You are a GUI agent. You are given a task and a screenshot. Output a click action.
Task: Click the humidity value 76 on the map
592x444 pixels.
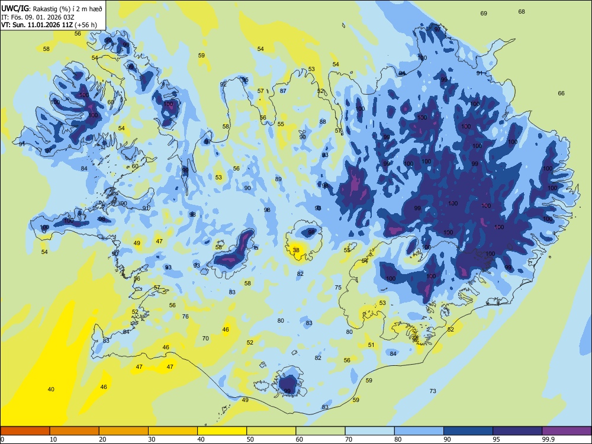point(185,316)
